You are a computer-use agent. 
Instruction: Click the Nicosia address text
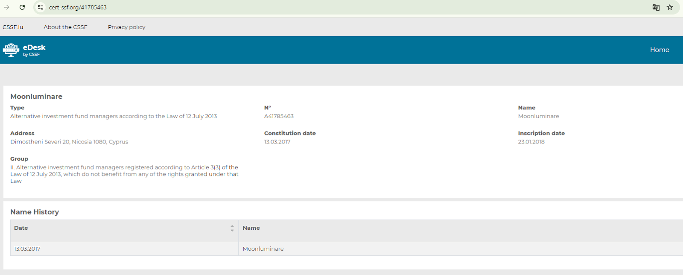[x=69, y=142]
